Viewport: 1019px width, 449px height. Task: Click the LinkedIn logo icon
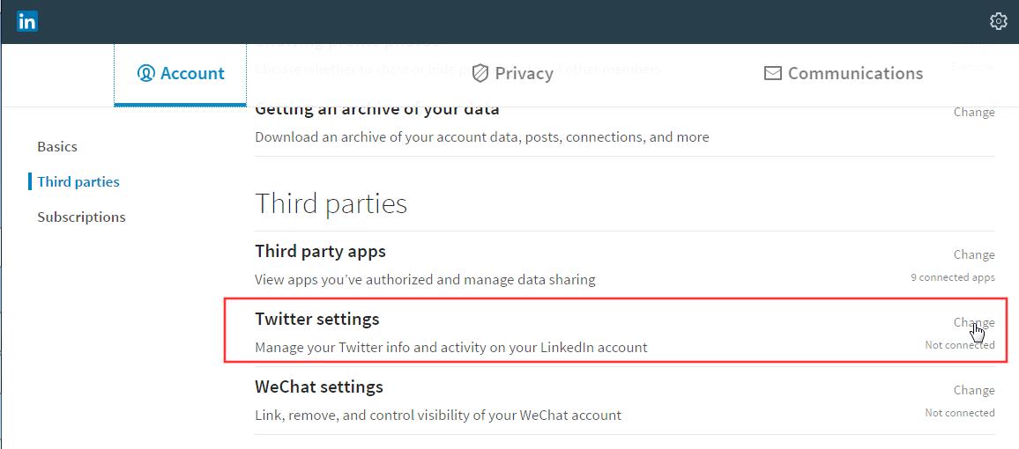27,21
